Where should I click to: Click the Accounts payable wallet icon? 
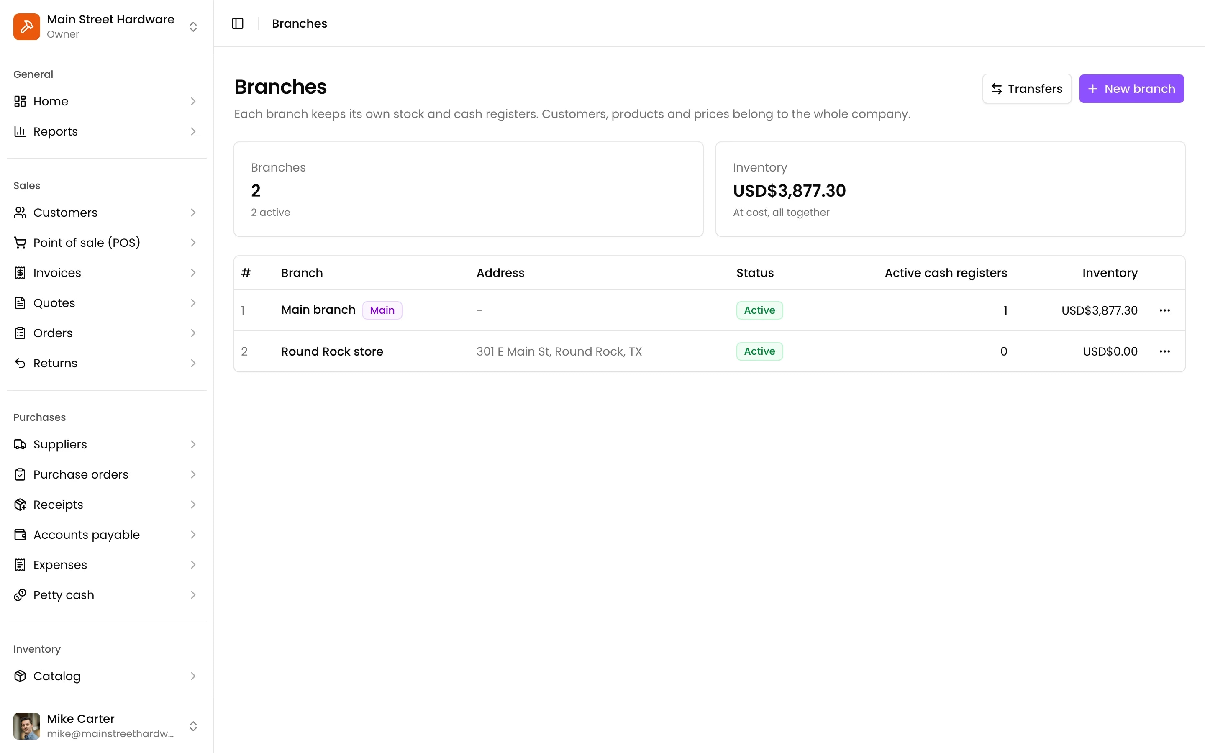20,535
